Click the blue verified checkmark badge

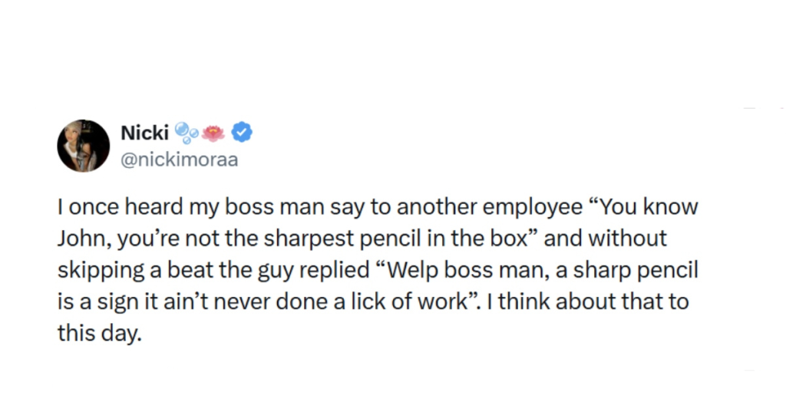[243, 133]
